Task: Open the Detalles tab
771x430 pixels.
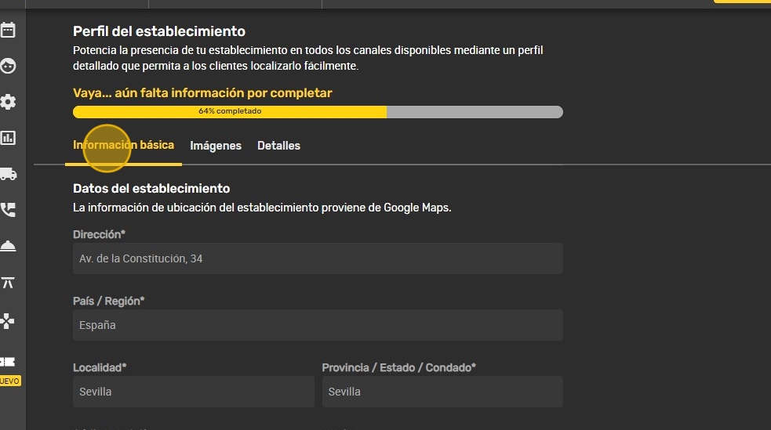Action: pos(278,146)
